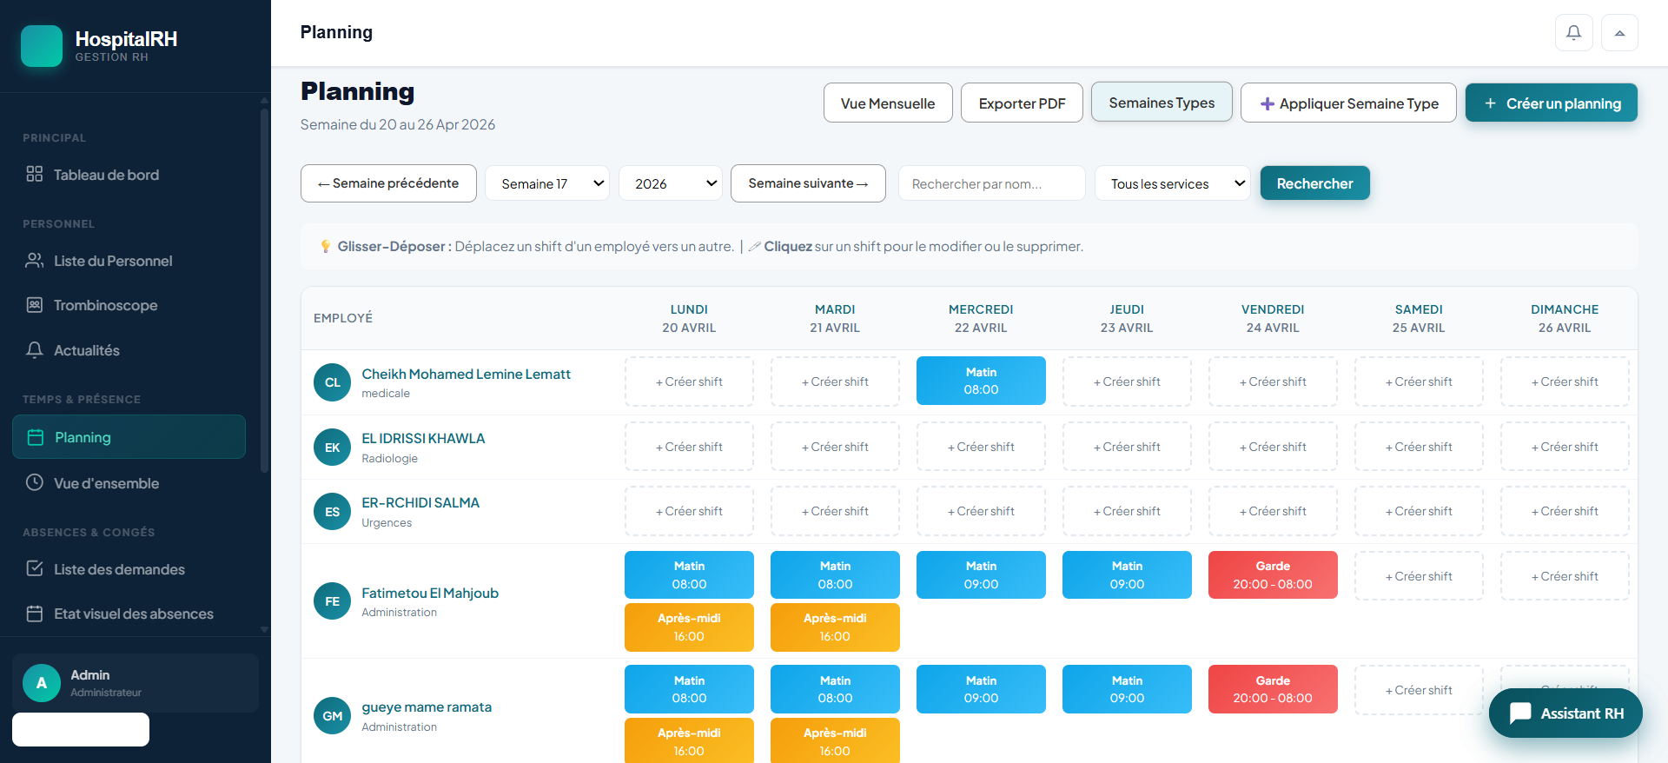Expand the Semaine 17 dropdown
This screenshot has width=1668, height=763.
pyautogui.click(x=547, y=183)
